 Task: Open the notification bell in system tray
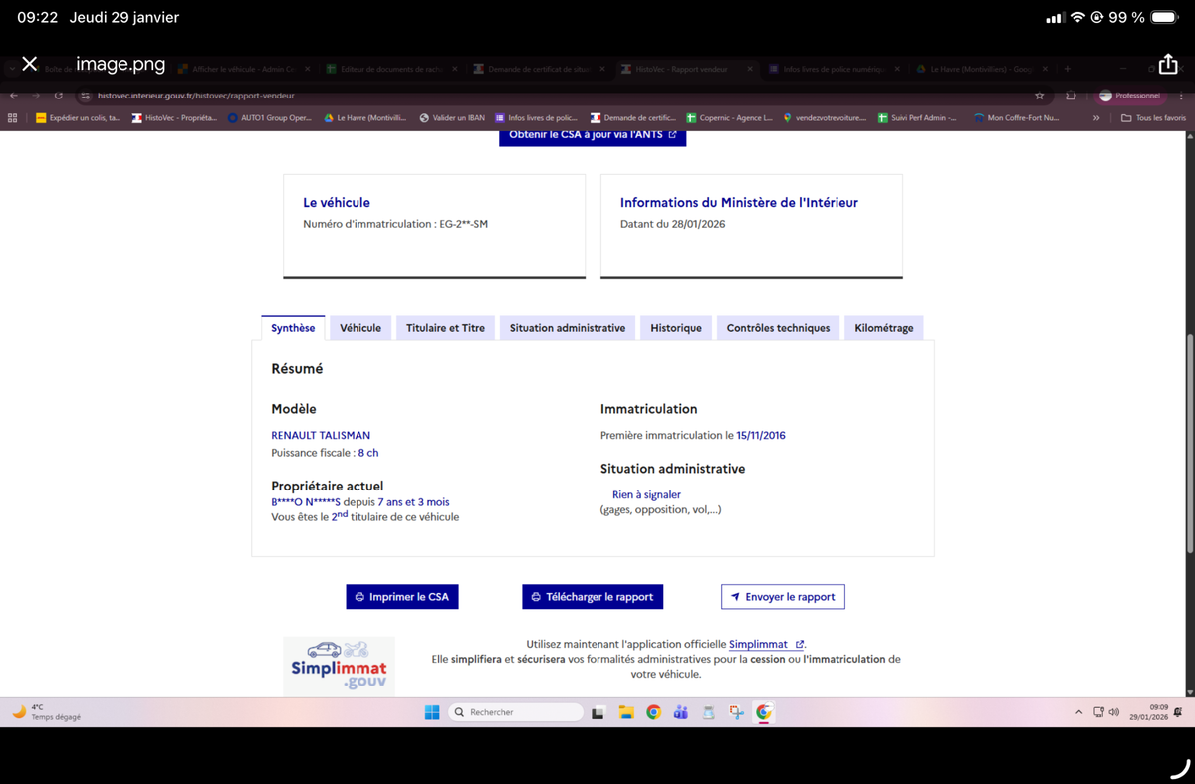(x=1178, y=712)
